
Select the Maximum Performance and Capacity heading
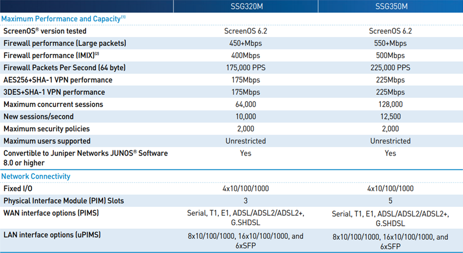63,19
